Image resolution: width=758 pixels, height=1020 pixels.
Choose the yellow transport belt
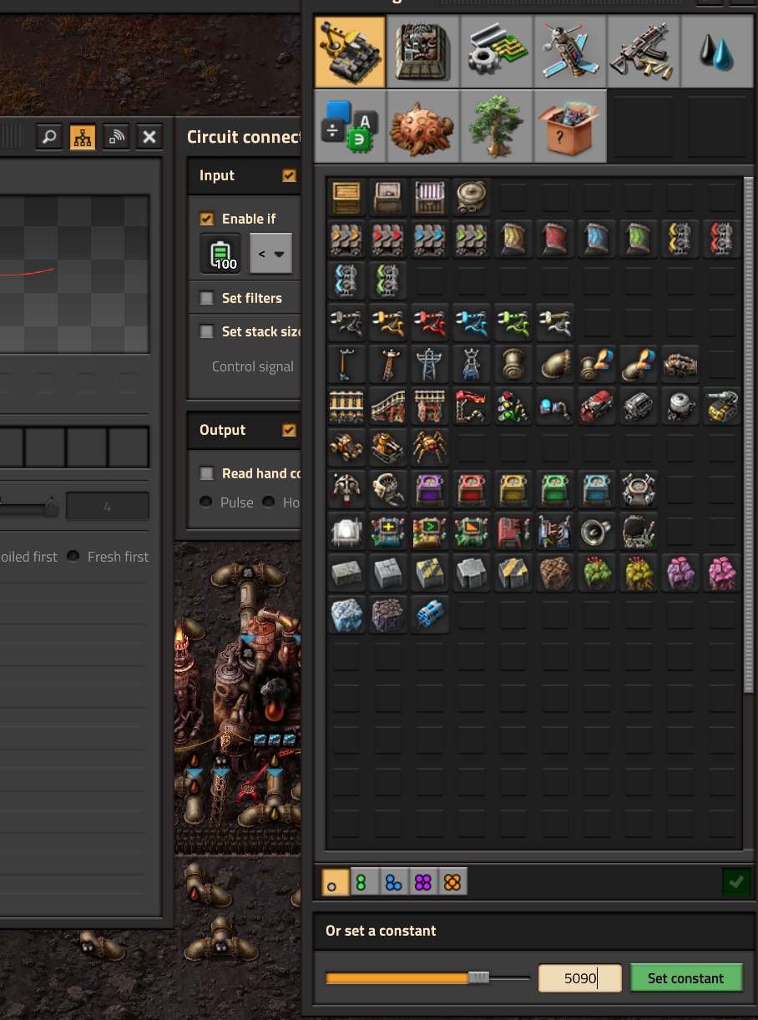pyautogui.click(x=346, y=240)
